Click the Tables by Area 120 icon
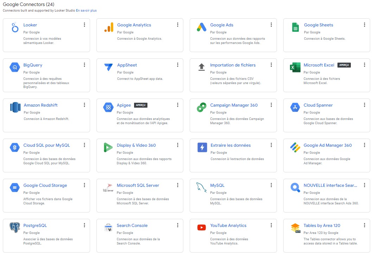This screenshot has height=254, width=373. pos(296,228)
